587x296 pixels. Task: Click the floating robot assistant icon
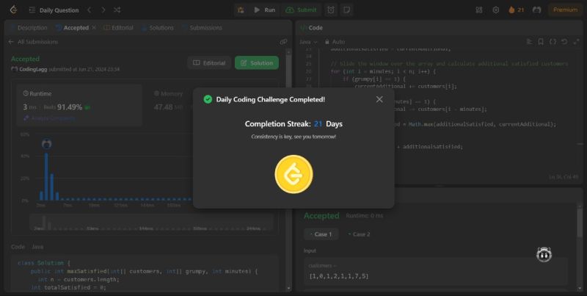[544, 254]
